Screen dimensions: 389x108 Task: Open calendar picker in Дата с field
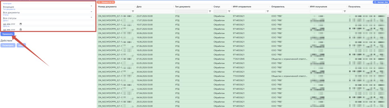click(21, 24)
